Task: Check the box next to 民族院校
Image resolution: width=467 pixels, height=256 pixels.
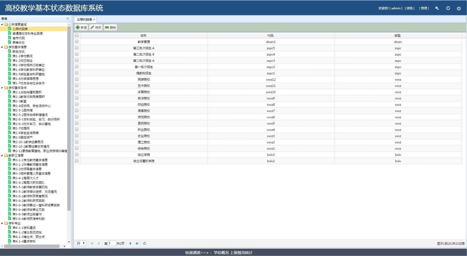Action: point(77,79)
